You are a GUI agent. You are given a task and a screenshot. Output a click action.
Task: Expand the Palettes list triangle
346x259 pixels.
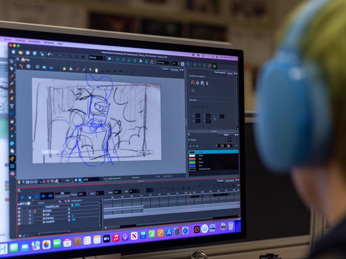(189, 140)
